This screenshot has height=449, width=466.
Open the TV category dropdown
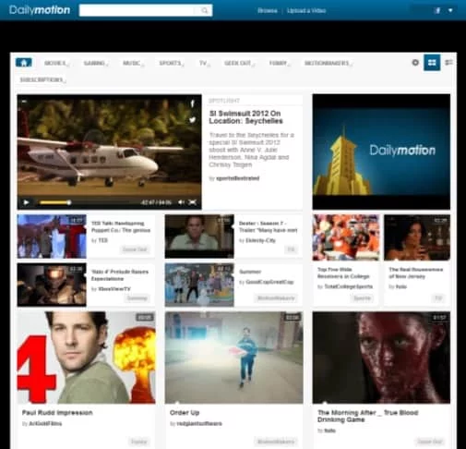point(204,63)
